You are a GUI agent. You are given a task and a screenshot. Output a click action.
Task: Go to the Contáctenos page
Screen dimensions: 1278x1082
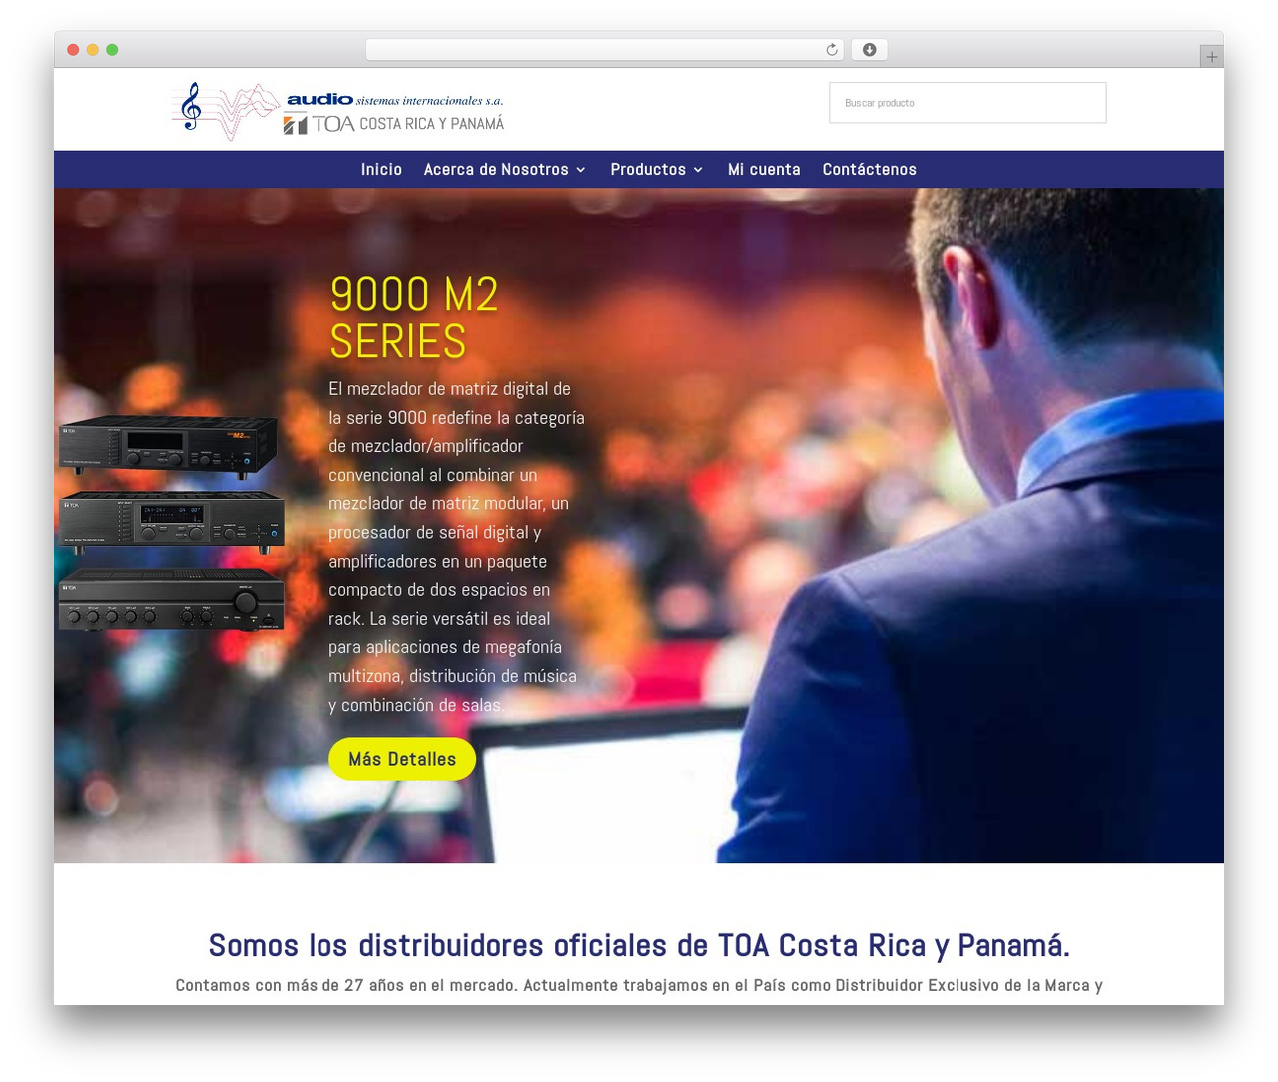pyautogui.click(x=869, y=170)
